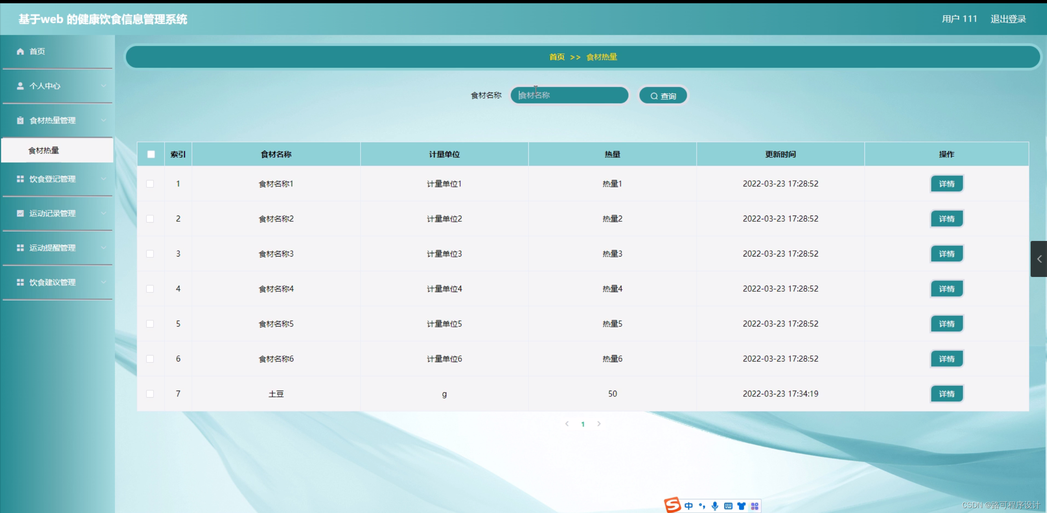Toggle the select-all checkbox in table header
This screenshot has width=1047, height=513.
tap(151, 154)
